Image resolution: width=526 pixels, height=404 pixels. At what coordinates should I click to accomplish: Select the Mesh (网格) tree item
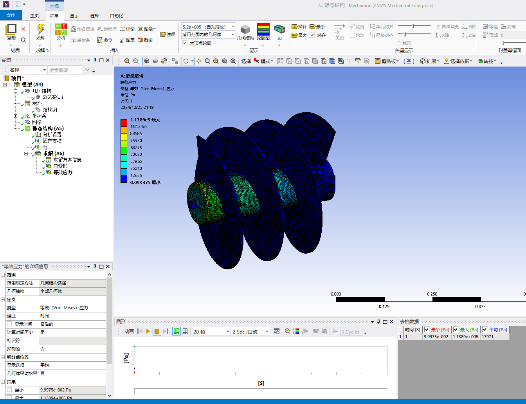click(37, 122)
